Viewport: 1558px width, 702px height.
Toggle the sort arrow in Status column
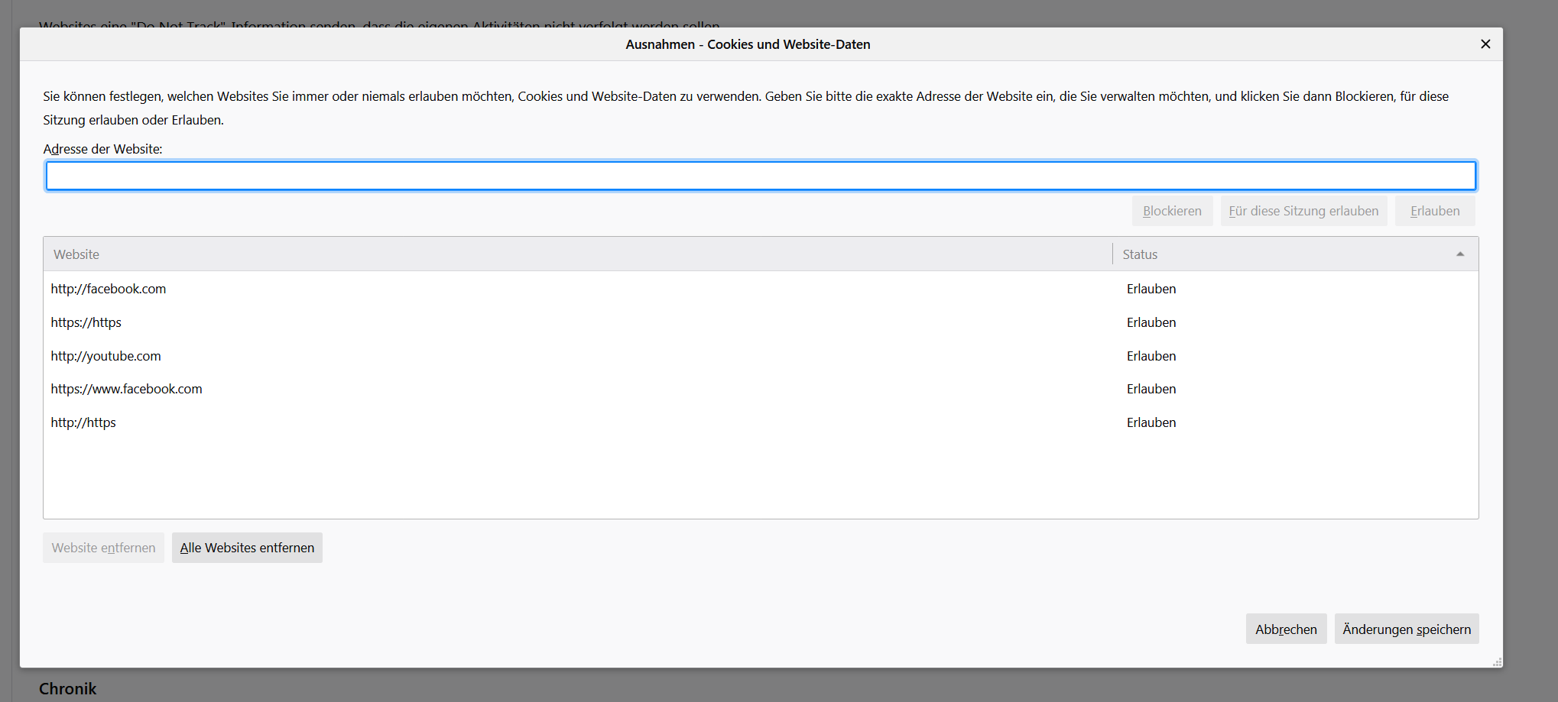click(1460, 254)
